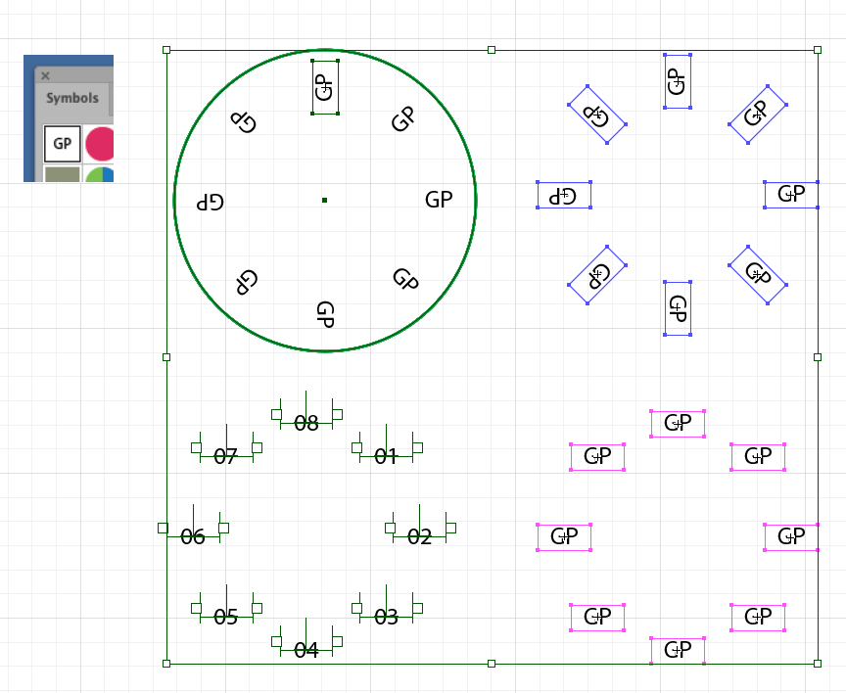Click the bottom-right pink GP symbol
This screenshot has height=693, width=846.
point(757,617)
